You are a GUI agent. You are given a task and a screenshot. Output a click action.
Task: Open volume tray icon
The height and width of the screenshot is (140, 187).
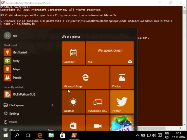154,135
